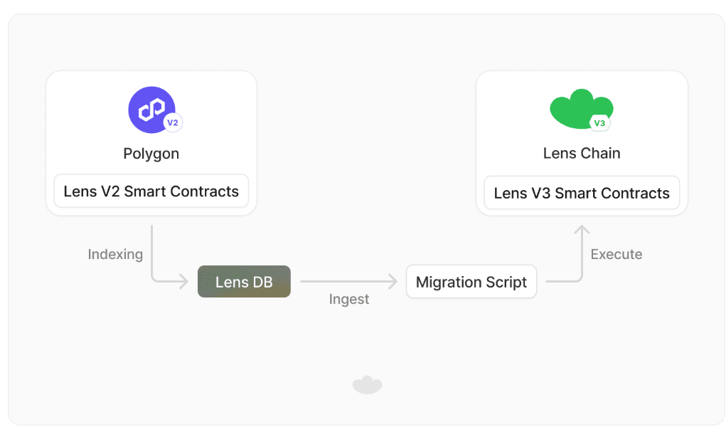Select the Lens DB box
726x427 pixels.
click(244, 281)
